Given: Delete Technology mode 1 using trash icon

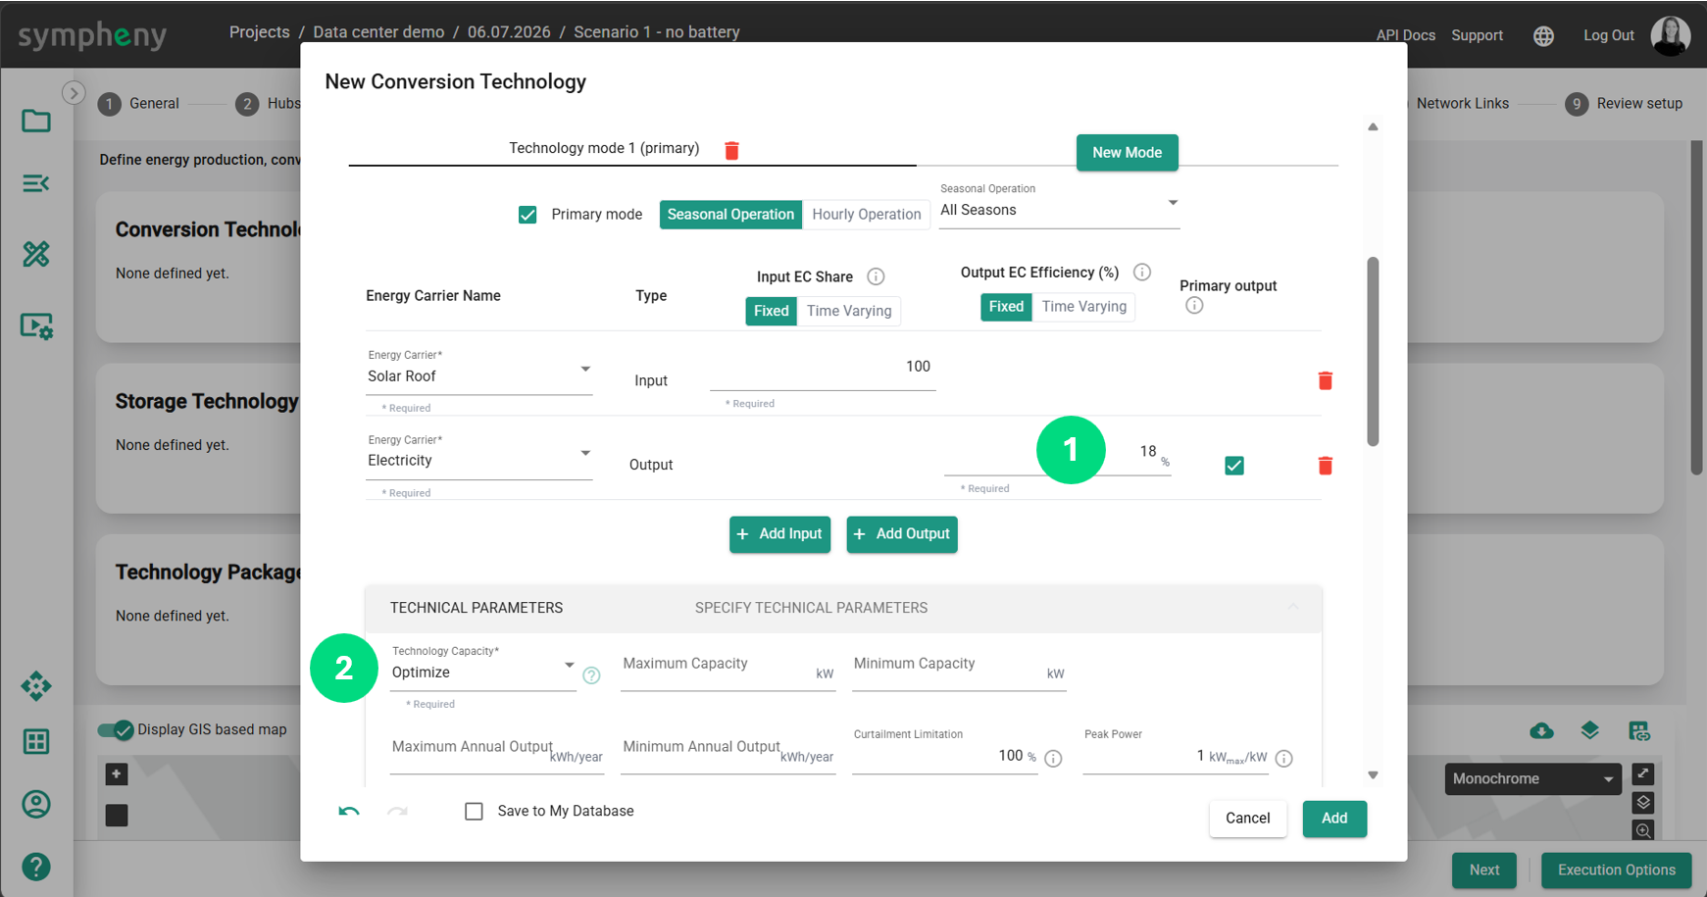Looking at the screenshot, I should pos(731,150).
